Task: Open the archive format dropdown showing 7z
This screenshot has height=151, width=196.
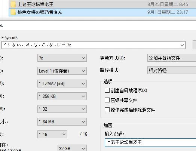Action: tap(62, 58)
